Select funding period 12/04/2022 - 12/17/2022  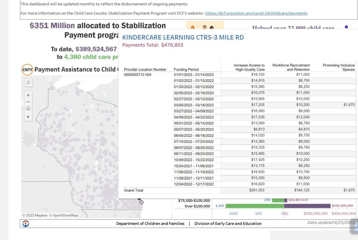click(x=194, y=184)
